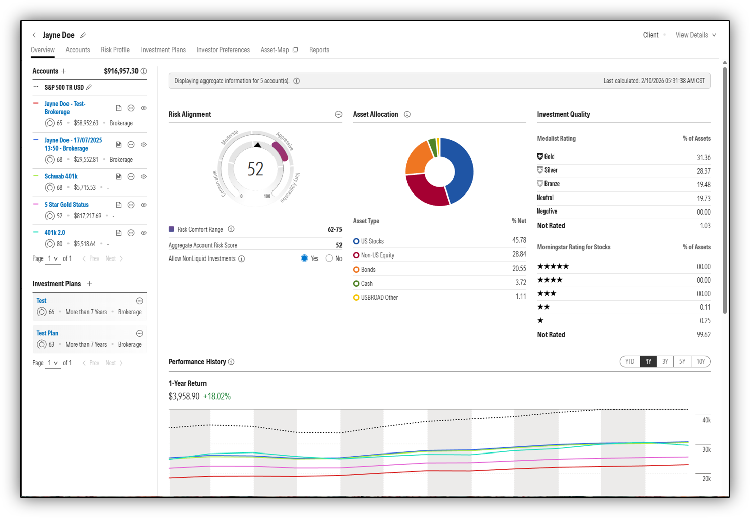Open the 5 Star Gold Status account link
Screen dimensions: 750x518
click(x=66, y=205)
